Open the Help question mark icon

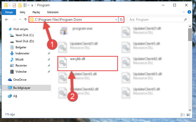tap(189, 12)
